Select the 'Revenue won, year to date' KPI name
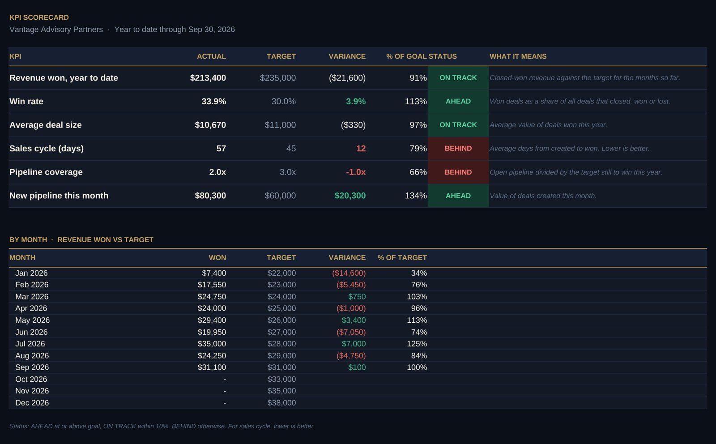Viewport: 716px width, 444px height. (x=64, y=78)
